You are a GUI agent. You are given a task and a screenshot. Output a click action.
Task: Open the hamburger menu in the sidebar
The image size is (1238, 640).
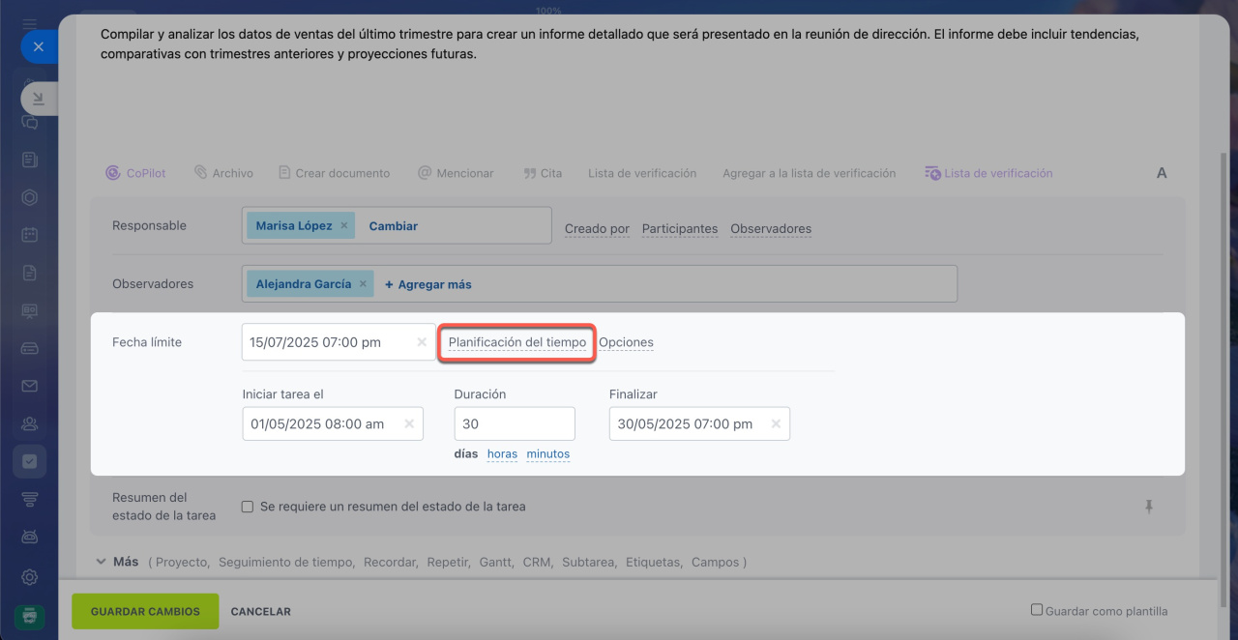pyautogui.click(x=30, y=22)
